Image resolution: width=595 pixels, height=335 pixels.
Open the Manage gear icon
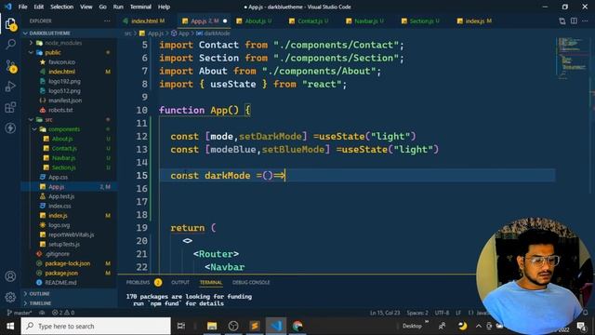pos(10,297)
